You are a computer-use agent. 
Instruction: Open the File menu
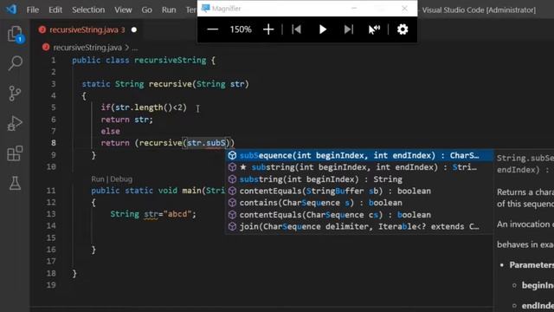[33, 10]
